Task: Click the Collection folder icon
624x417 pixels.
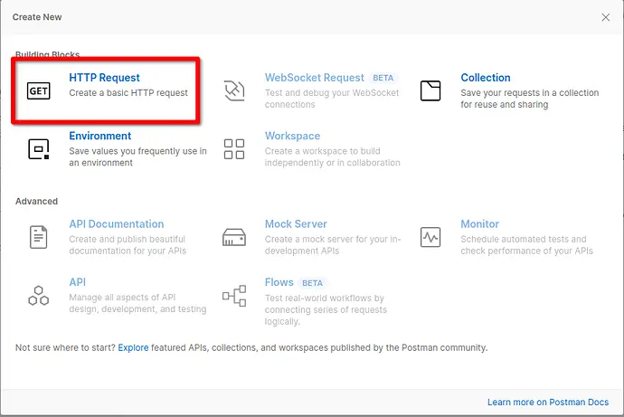Action: [430, 90]
